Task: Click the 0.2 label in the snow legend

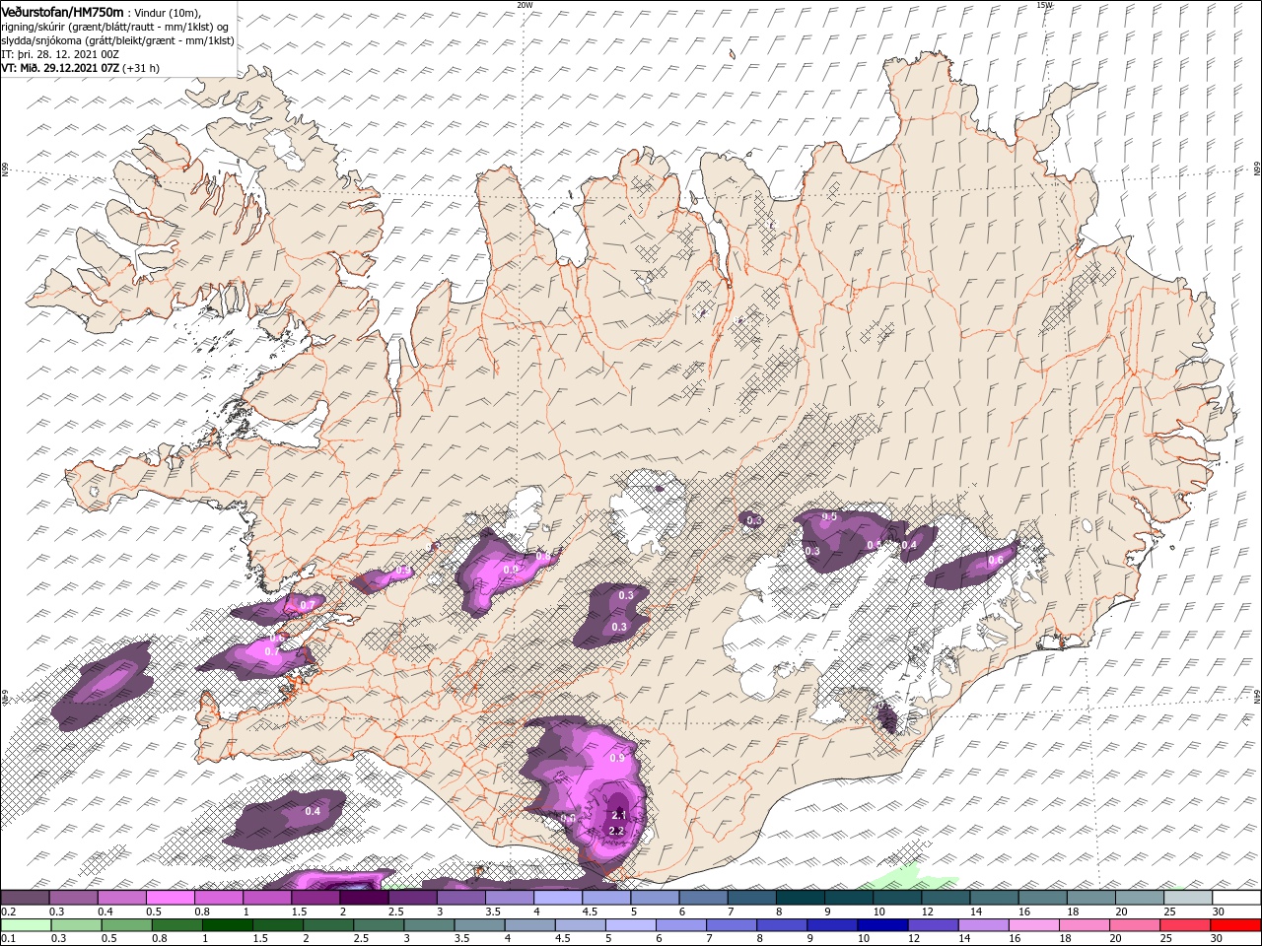Action: click(x=6, y=912)
